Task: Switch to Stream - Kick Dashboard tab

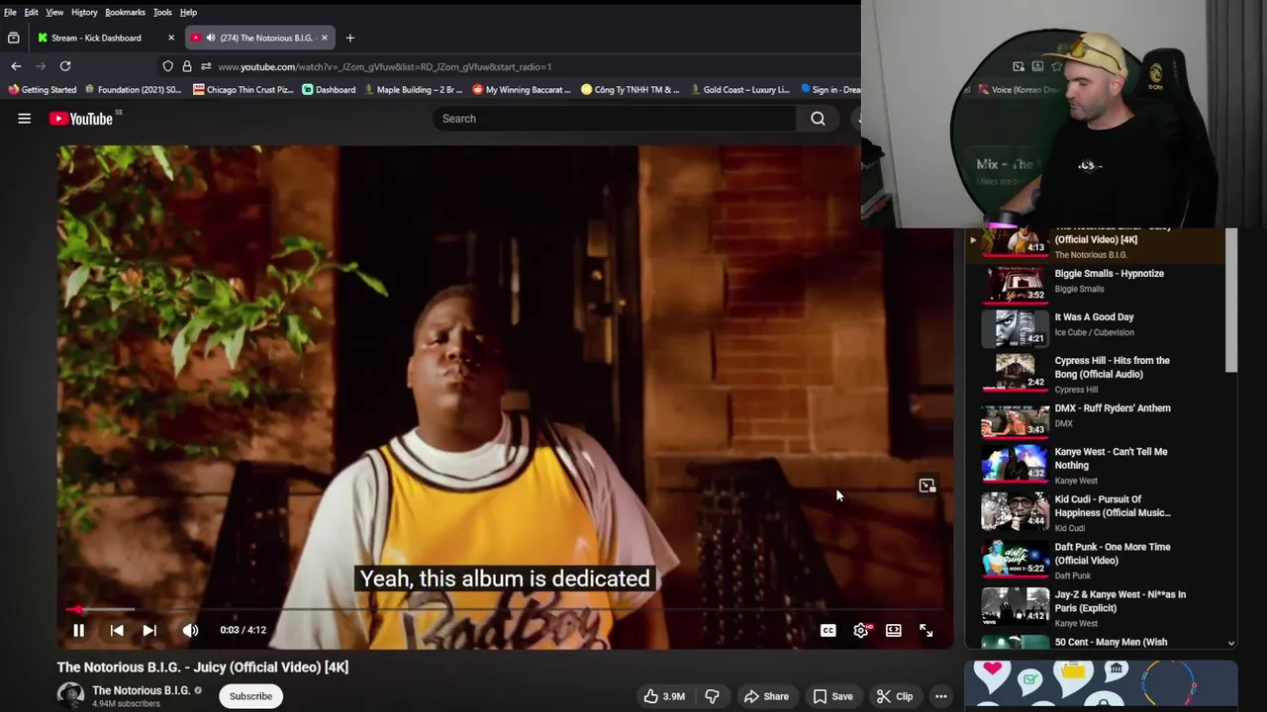Action: pos(96,38)
